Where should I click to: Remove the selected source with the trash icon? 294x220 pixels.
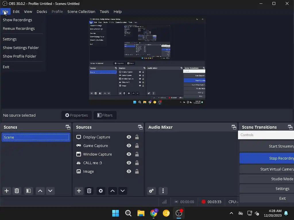(89, 191)
